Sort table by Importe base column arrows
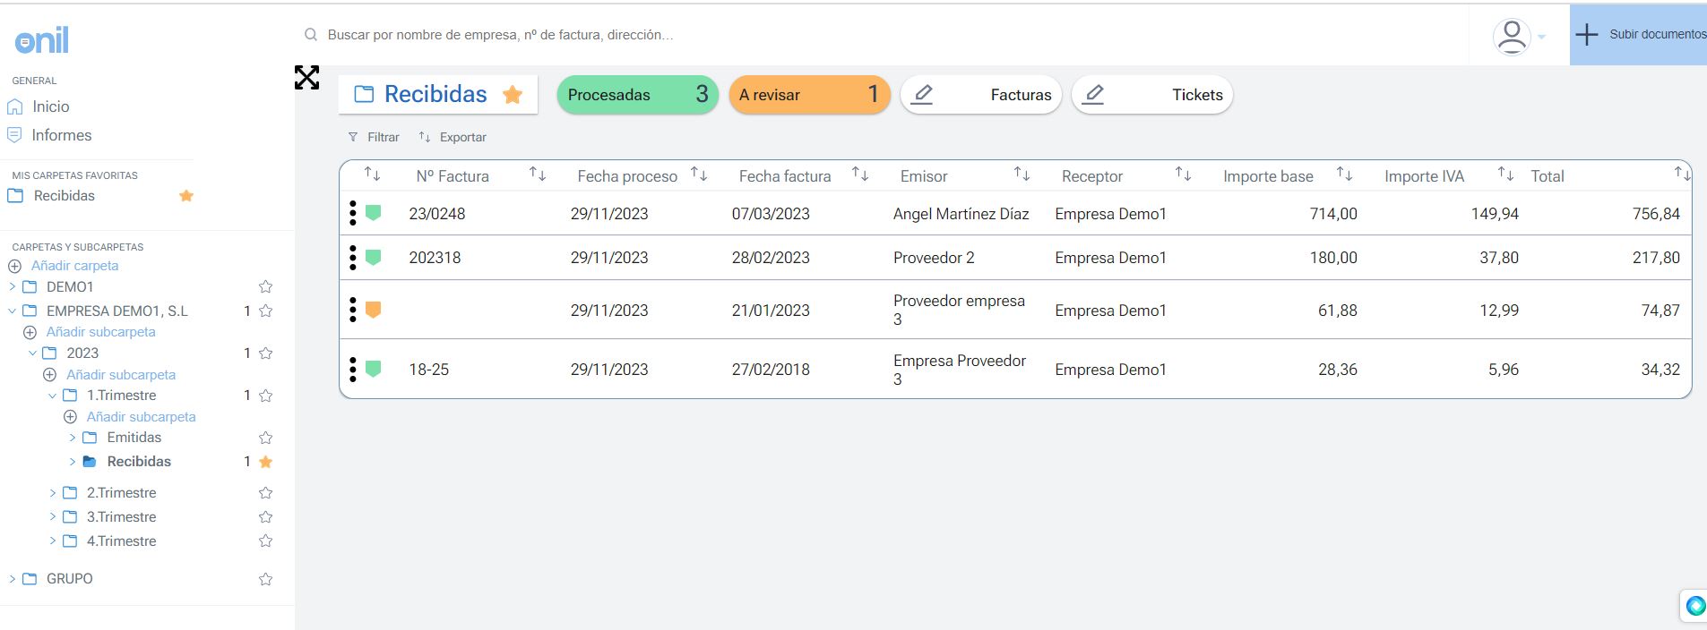 (1344, 175)
